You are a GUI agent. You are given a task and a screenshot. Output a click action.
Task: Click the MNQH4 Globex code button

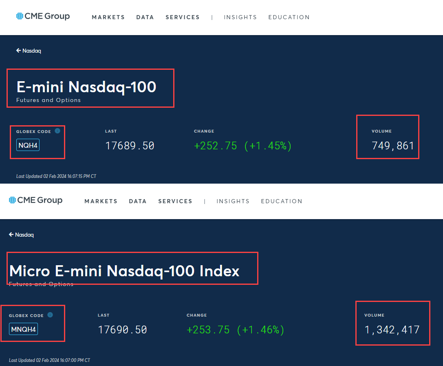pos(24,329)
